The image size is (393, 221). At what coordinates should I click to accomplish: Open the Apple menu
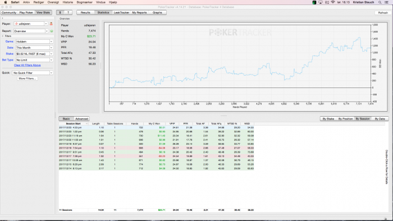[x=6, y=2]
